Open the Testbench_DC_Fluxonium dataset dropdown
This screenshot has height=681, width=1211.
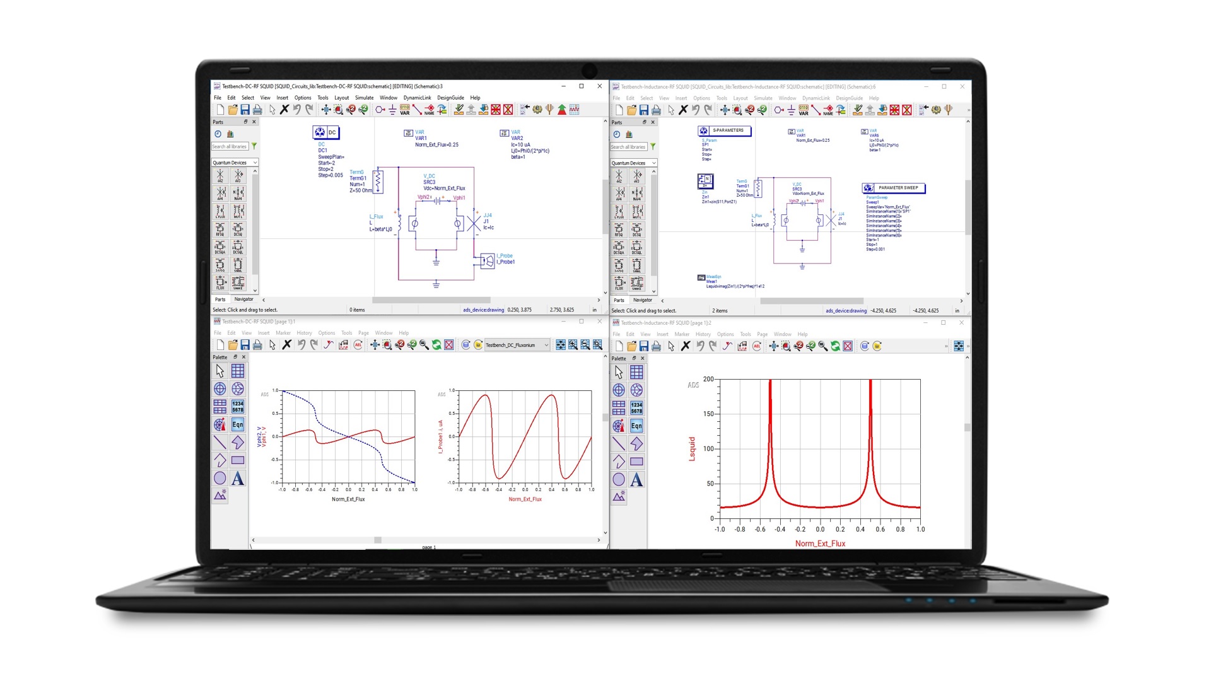click(x=517, y=345)
